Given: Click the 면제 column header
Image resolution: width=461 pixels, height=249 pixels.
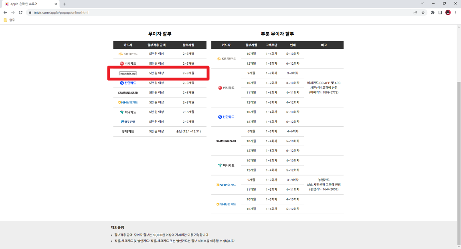Looking at the screenshot, I should pos(293,45).
